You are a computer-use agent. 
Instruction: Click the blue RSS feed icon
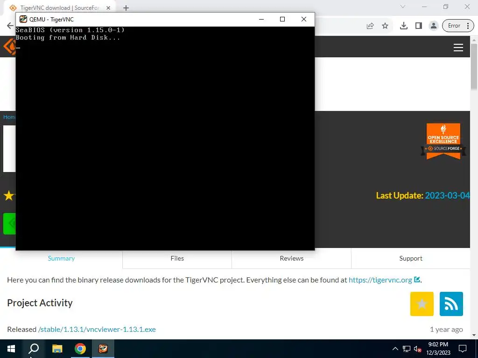451,304
